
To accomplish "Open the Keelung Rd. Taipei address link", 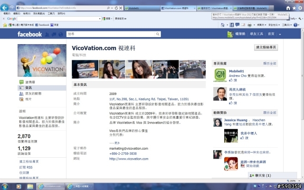I will click(x=149, y=99).
